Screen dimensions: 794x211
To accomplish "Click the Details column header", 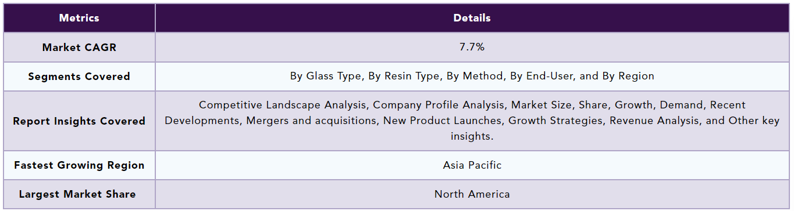I will click(x=472, y=18).
